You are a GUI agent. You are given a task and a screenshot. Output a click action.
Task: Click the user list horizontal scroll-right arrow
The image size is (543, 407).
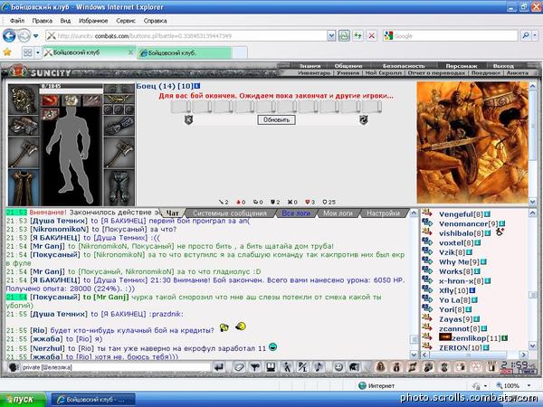(524, 355)
